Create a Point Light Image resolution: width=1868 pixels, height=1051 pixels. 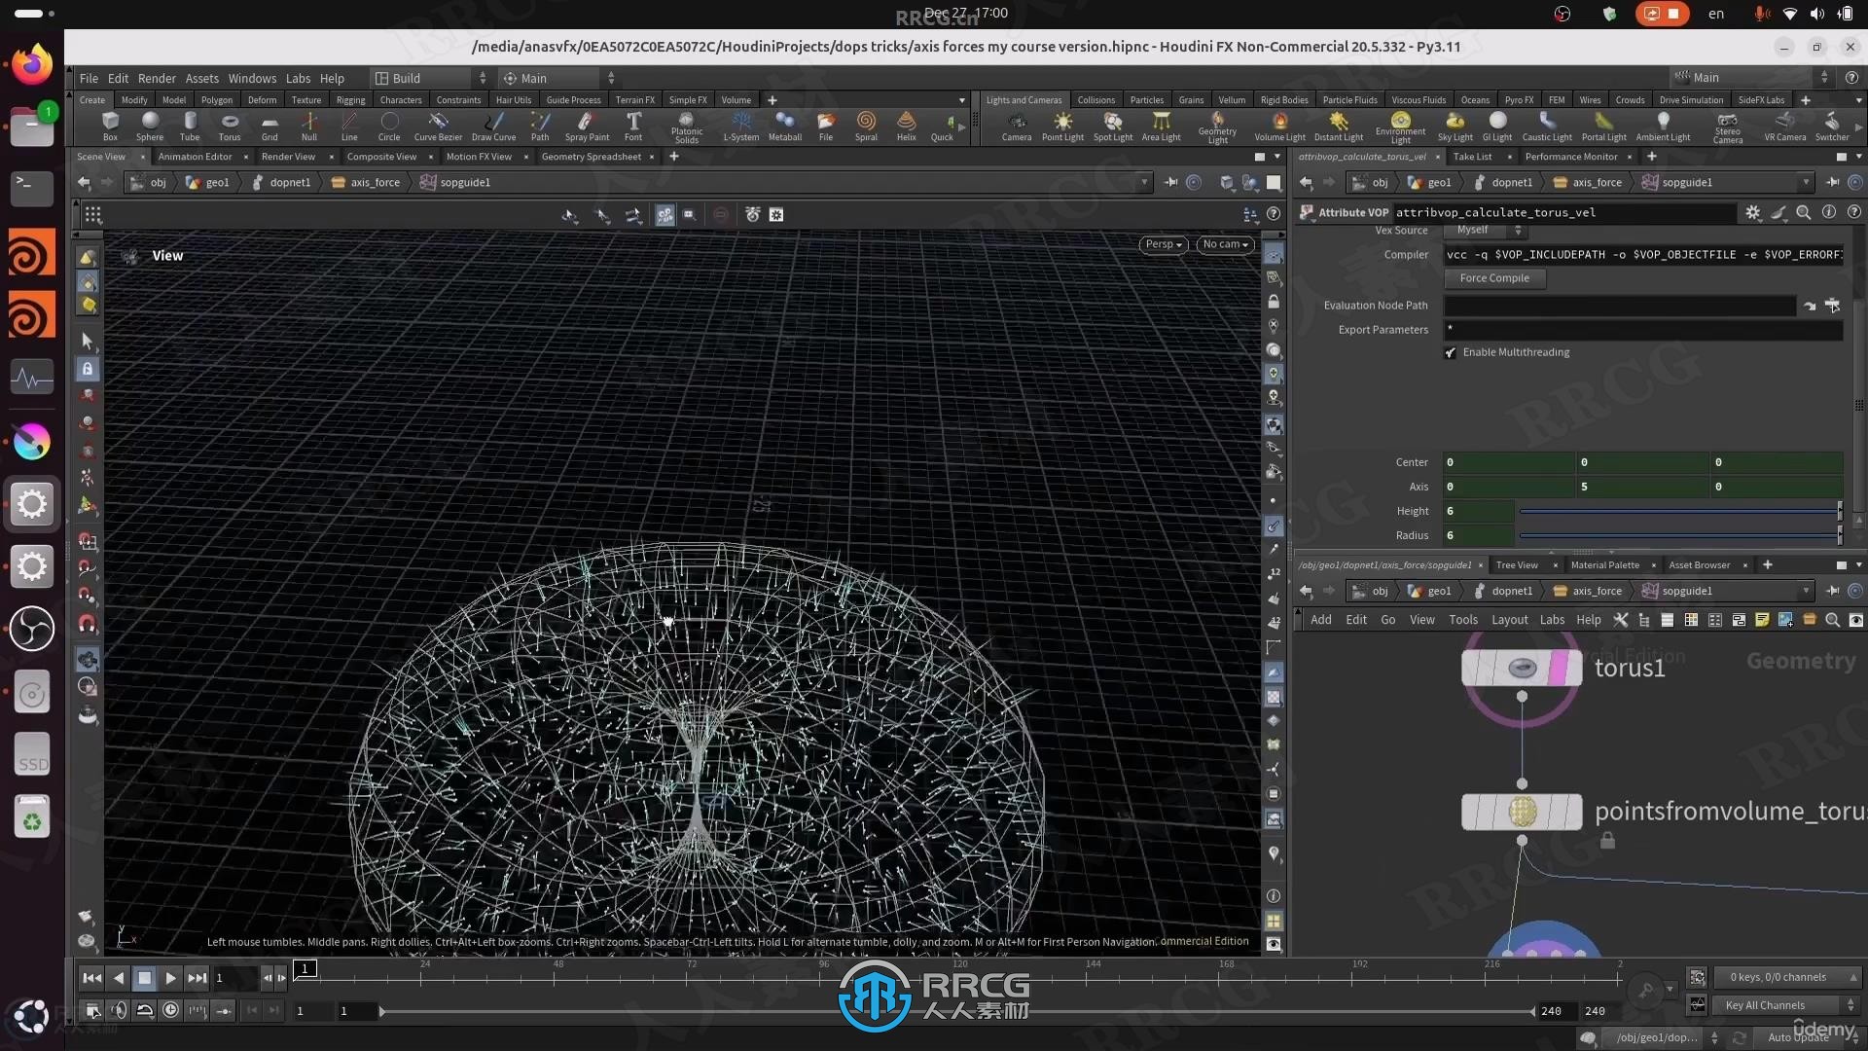pos(1062,125)
